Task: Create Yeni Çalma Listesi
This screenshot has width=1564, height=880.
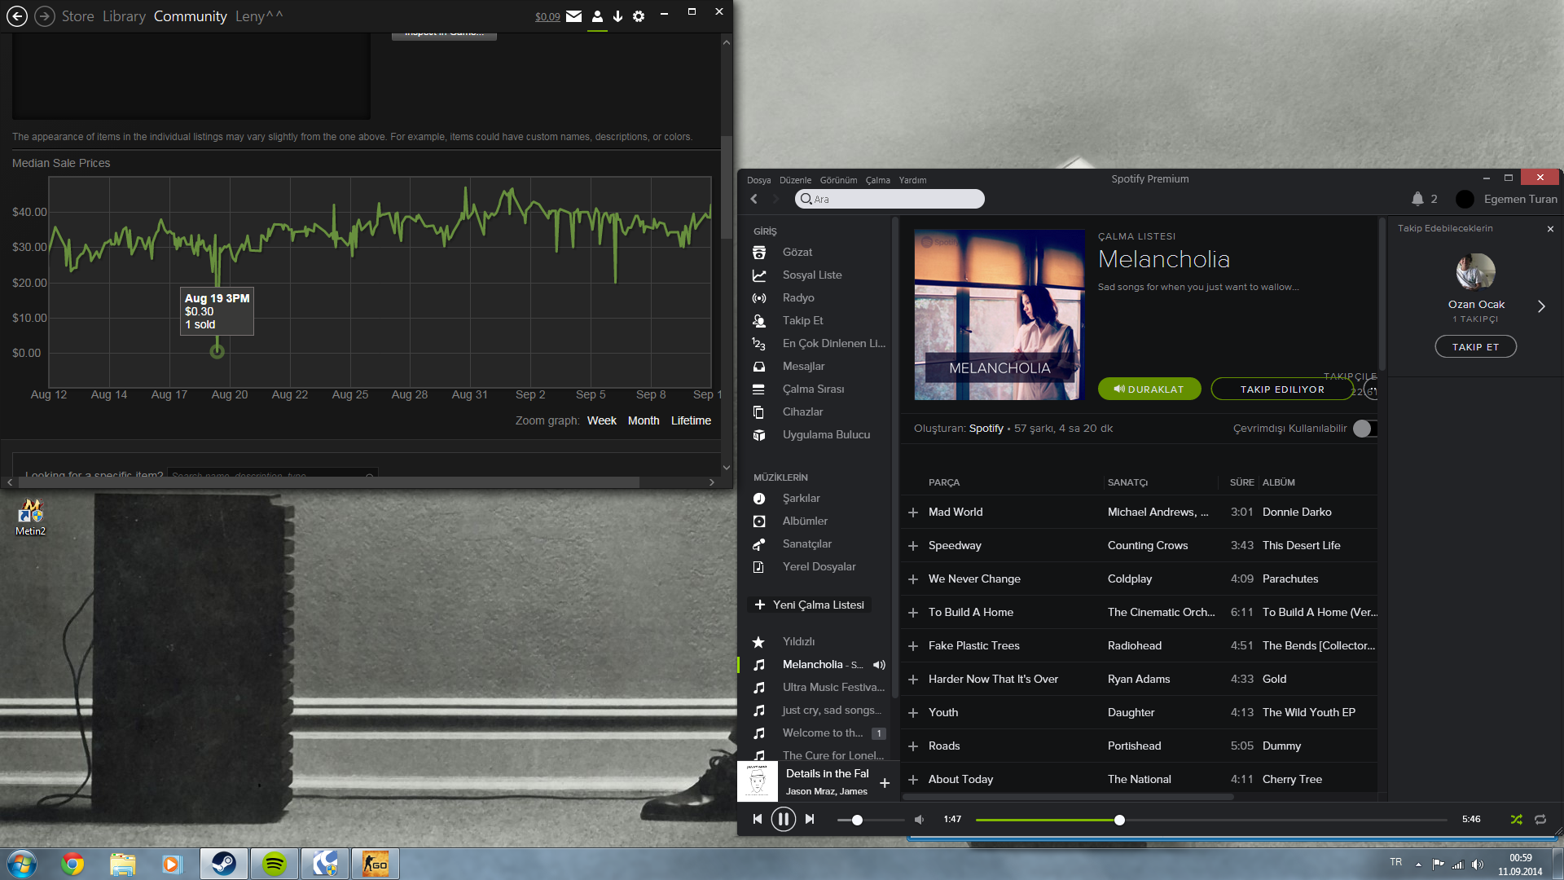Action: tap(809, 605)
